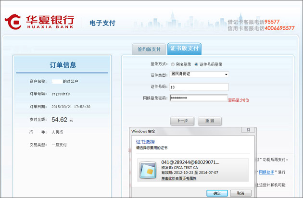Switch to 证书版支付 tab
Screen dimensions: 303x198
[x=184, y=49]
